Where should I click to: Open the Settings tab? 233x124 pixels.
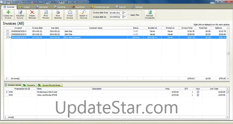click(x=137, y=7)
